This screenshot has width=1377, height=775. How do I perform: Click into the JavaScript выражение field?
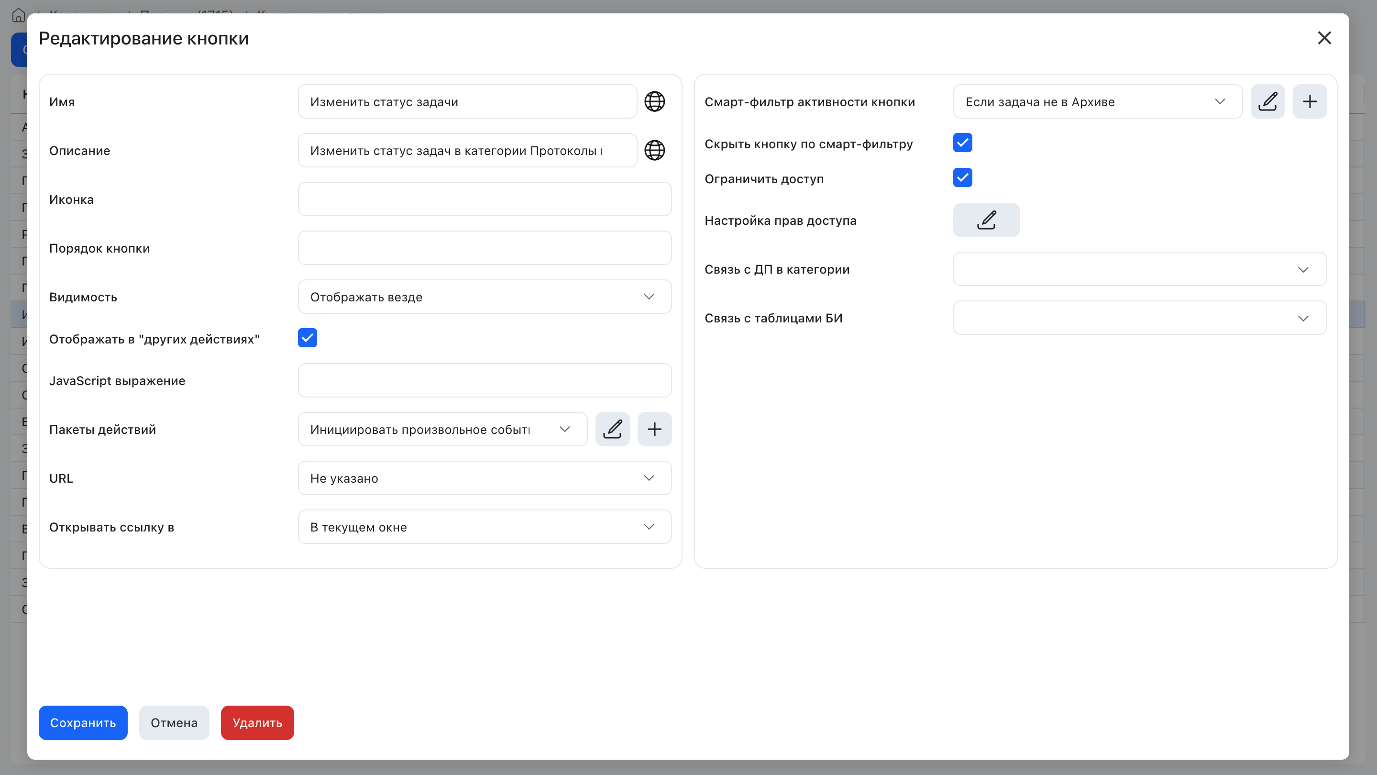coord(485,380)
